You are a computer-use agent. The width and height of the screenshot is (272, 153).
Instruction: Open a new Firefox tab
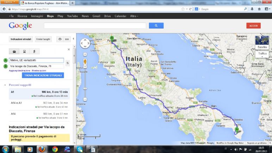(x=73, y=3)
